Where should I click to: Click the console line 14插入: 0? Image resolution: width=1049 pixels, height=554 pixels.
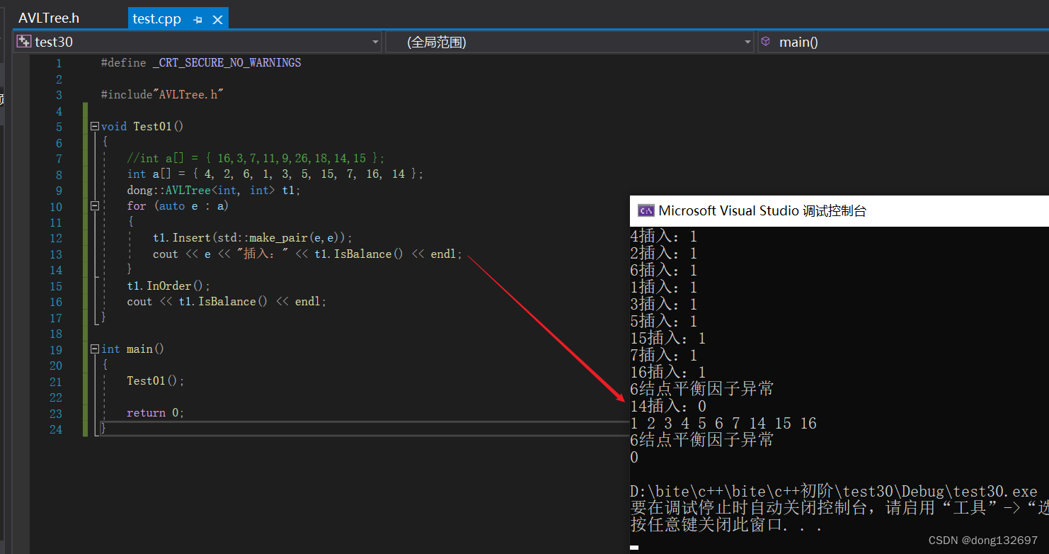click(668, 407)
